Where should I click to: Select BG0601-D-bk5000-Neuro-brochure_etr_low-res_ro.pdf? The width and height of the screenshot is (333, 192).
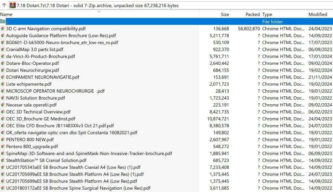click(x=62, y=43)
